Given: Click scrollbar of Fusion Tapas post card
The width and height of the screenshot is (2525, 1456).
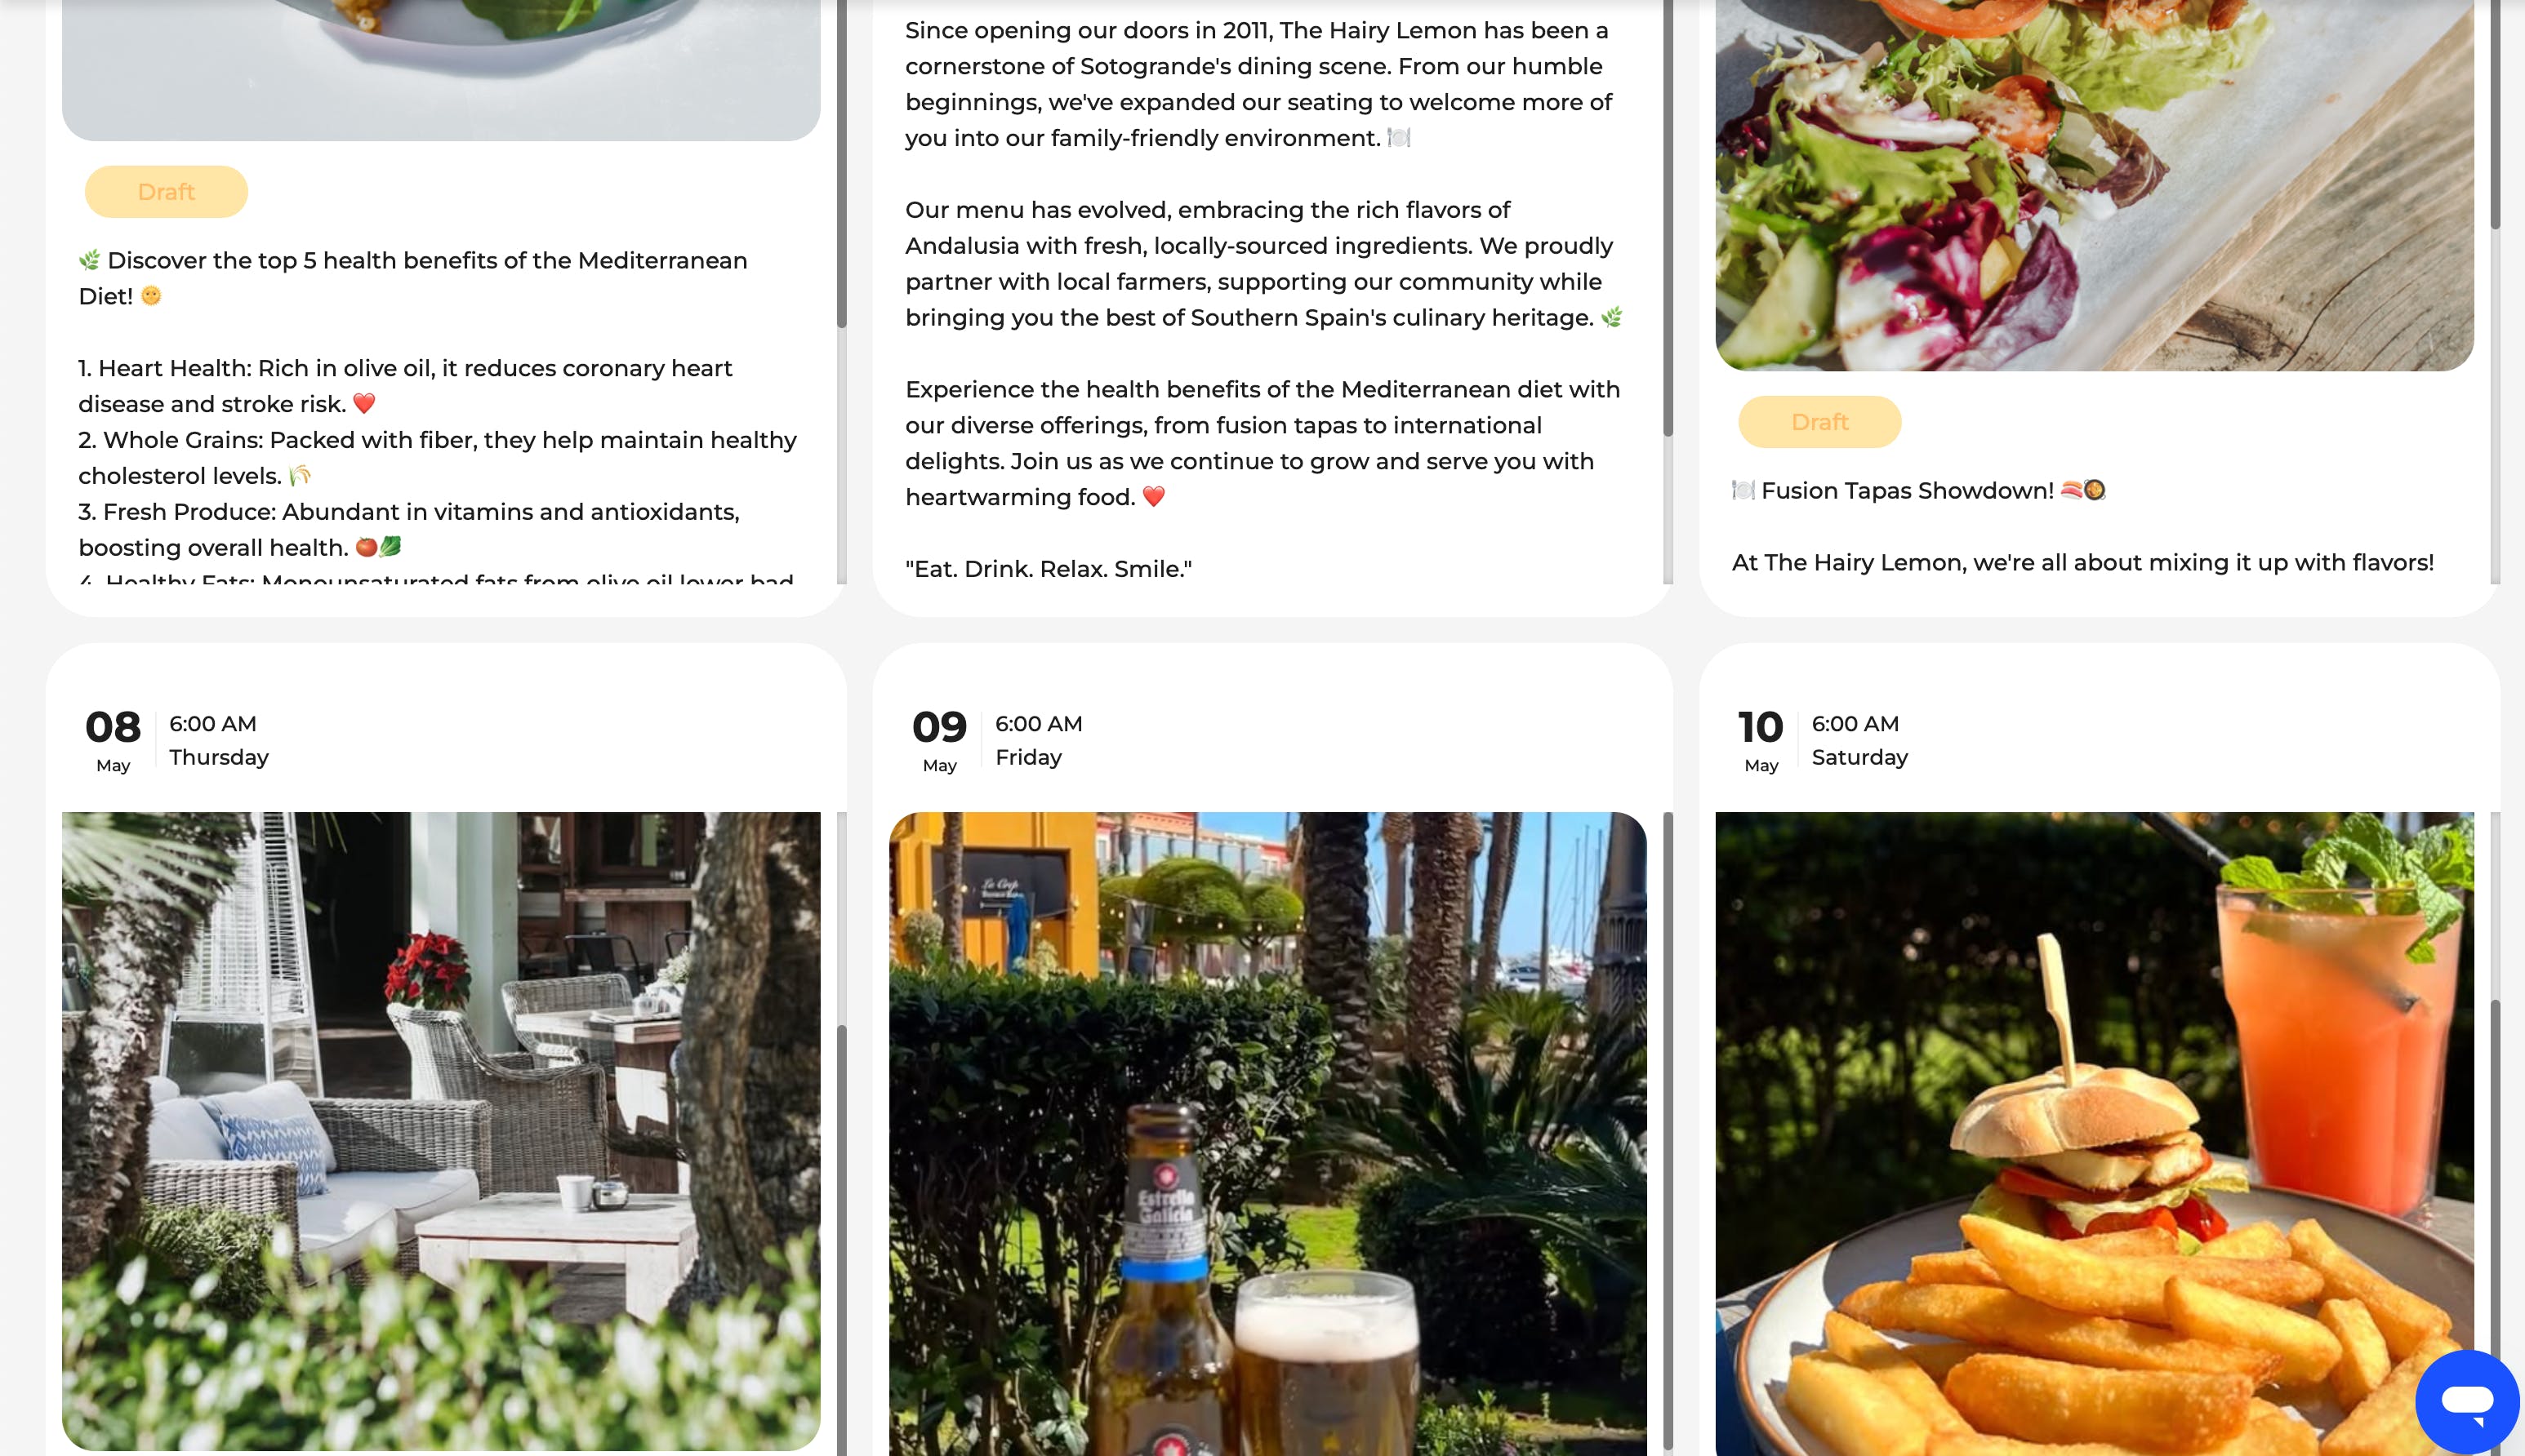Looking at the screenshot, I should pos(2495,114).
